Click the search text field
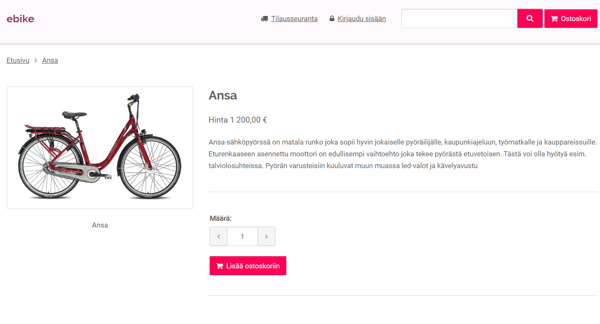 pos(459,19)
